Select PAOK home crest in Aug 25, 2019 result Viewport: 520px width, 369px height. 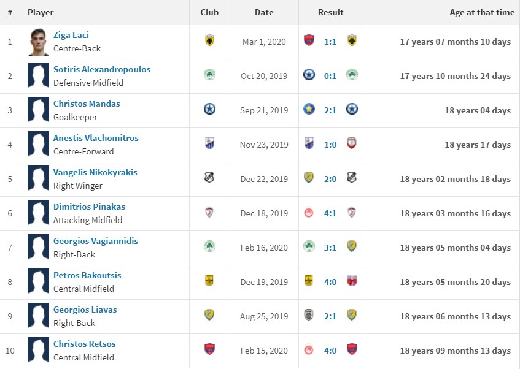coord(309,315)
